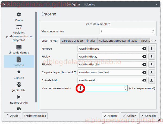
Task: Browse for the Melt path
Action: click(x=152, y=80)
